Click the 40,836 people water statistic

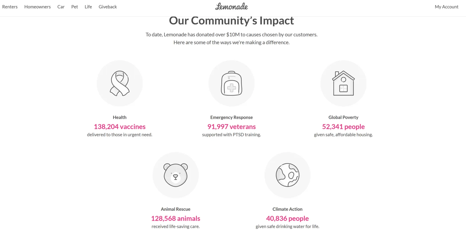pyautogui.click(x=287, y=218)
